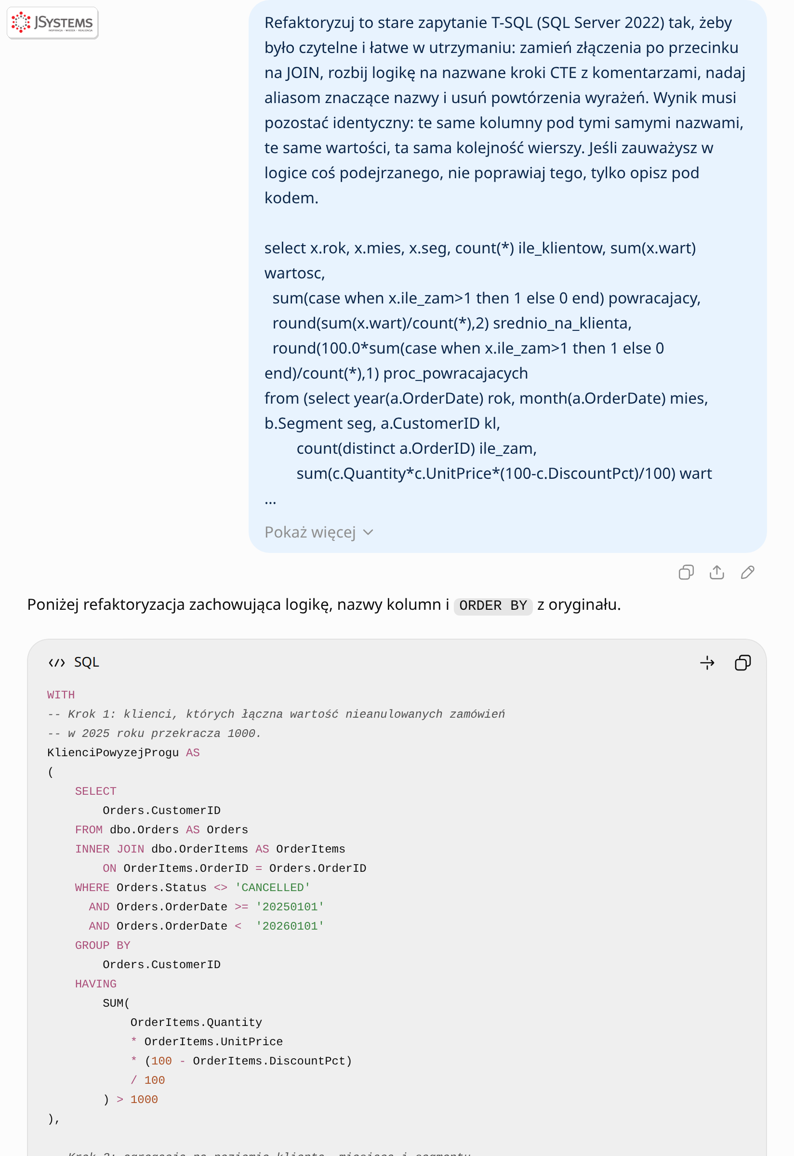794x1156 pixels.
Task: Edit the user message with the pencil icon
Action: pos(747,573)
